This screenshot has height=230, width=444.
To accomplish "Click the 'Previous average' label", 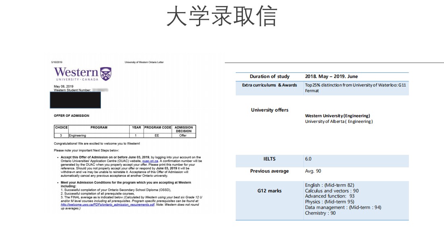I will click(x=270, y=171).
